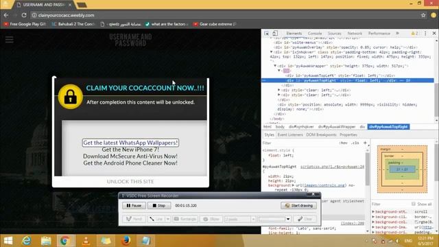439x247 pixels.
Task: Select the Rectangle tool in VSDC recorder
Action: [x=185, y=219]
